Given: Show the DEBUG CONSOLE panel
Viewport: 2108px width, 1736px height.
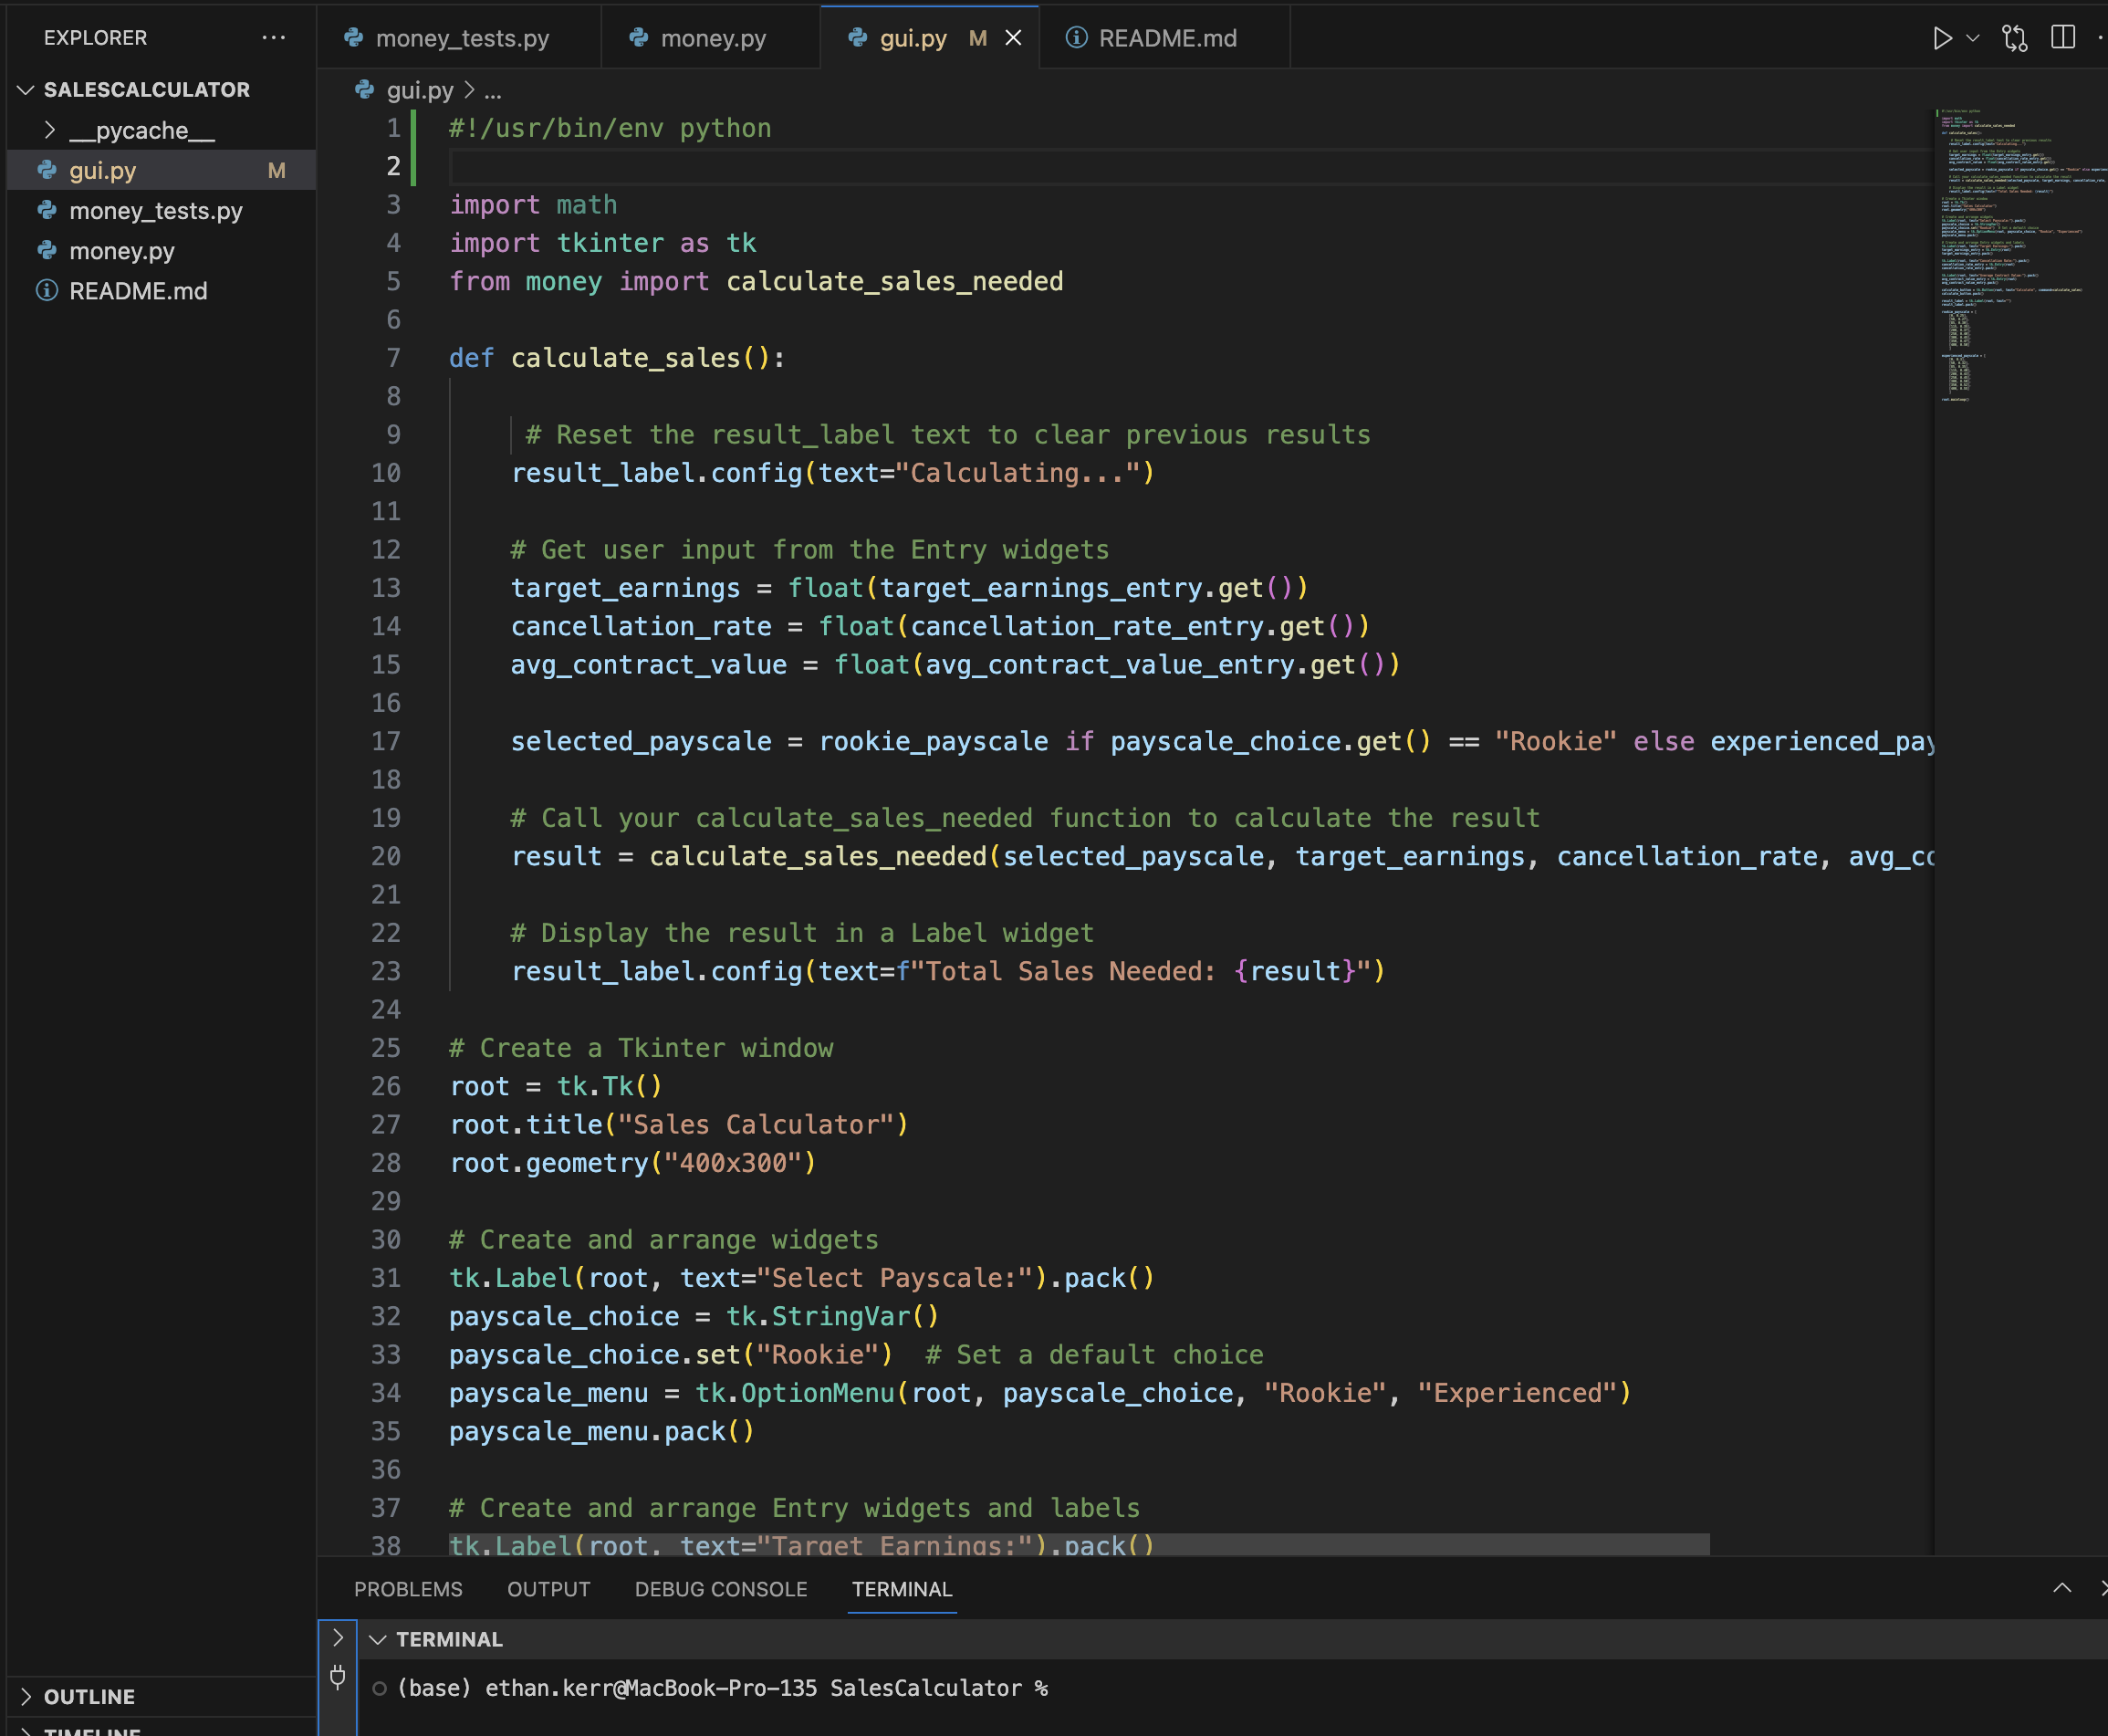Looking at the screenshot, I should tap(720, 1589).
